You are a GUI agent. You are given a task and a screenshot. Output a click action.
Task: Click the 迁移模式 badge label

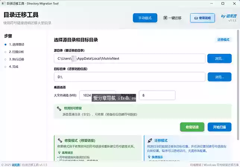pos(223,40)
